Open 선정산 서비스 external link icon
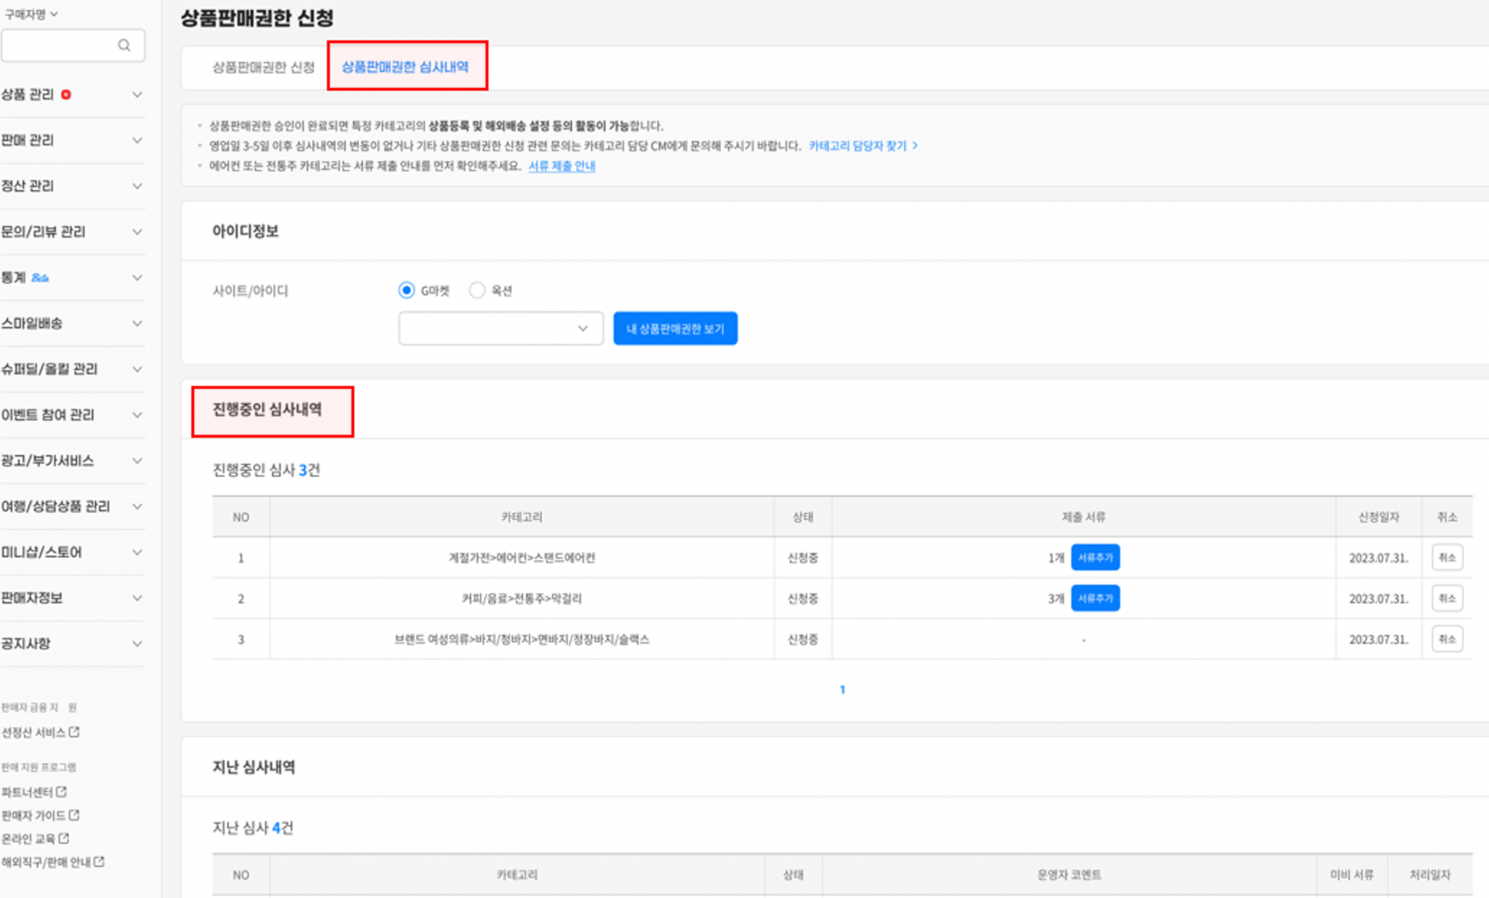This screenshot has width=1489, height=898. 74,732
